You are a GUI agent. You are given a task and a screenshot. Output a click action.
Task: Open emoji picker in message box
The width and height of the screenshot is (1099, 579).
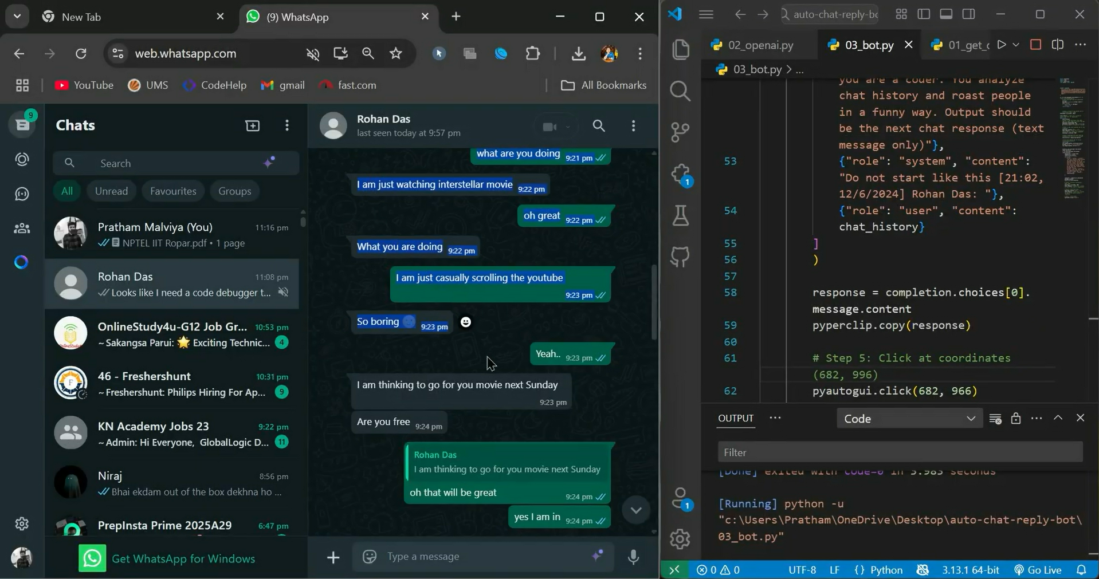click(x=370, y=557)
